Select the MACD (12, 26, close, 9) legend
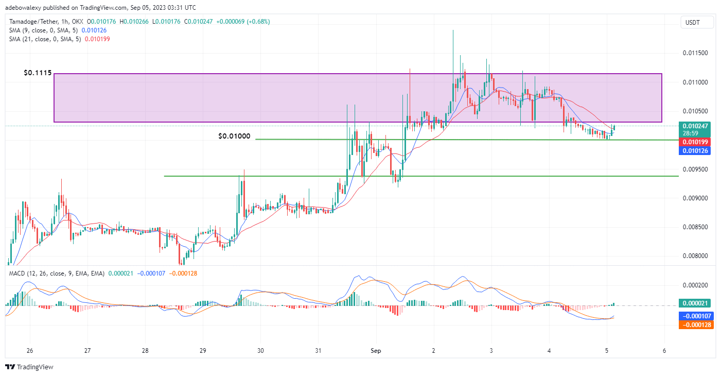This screenshot has height=376, width=721. (57, 273)
